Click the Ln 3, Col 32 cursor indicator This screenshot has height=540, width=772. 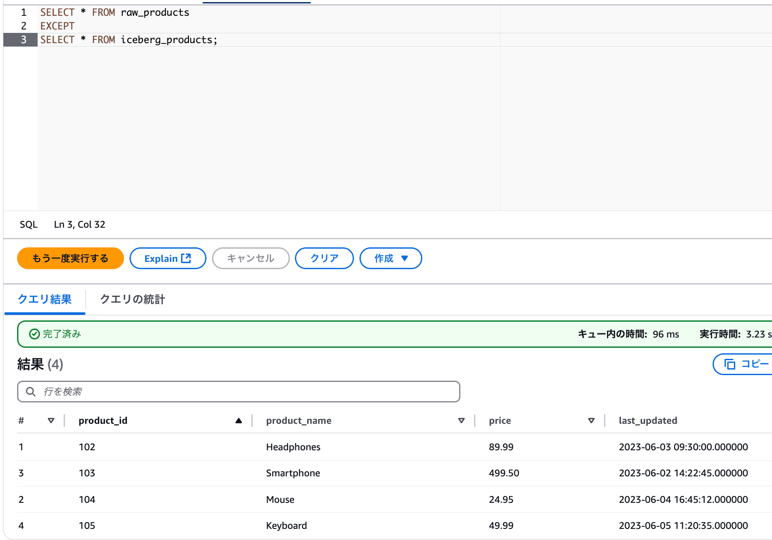(80, 224)
